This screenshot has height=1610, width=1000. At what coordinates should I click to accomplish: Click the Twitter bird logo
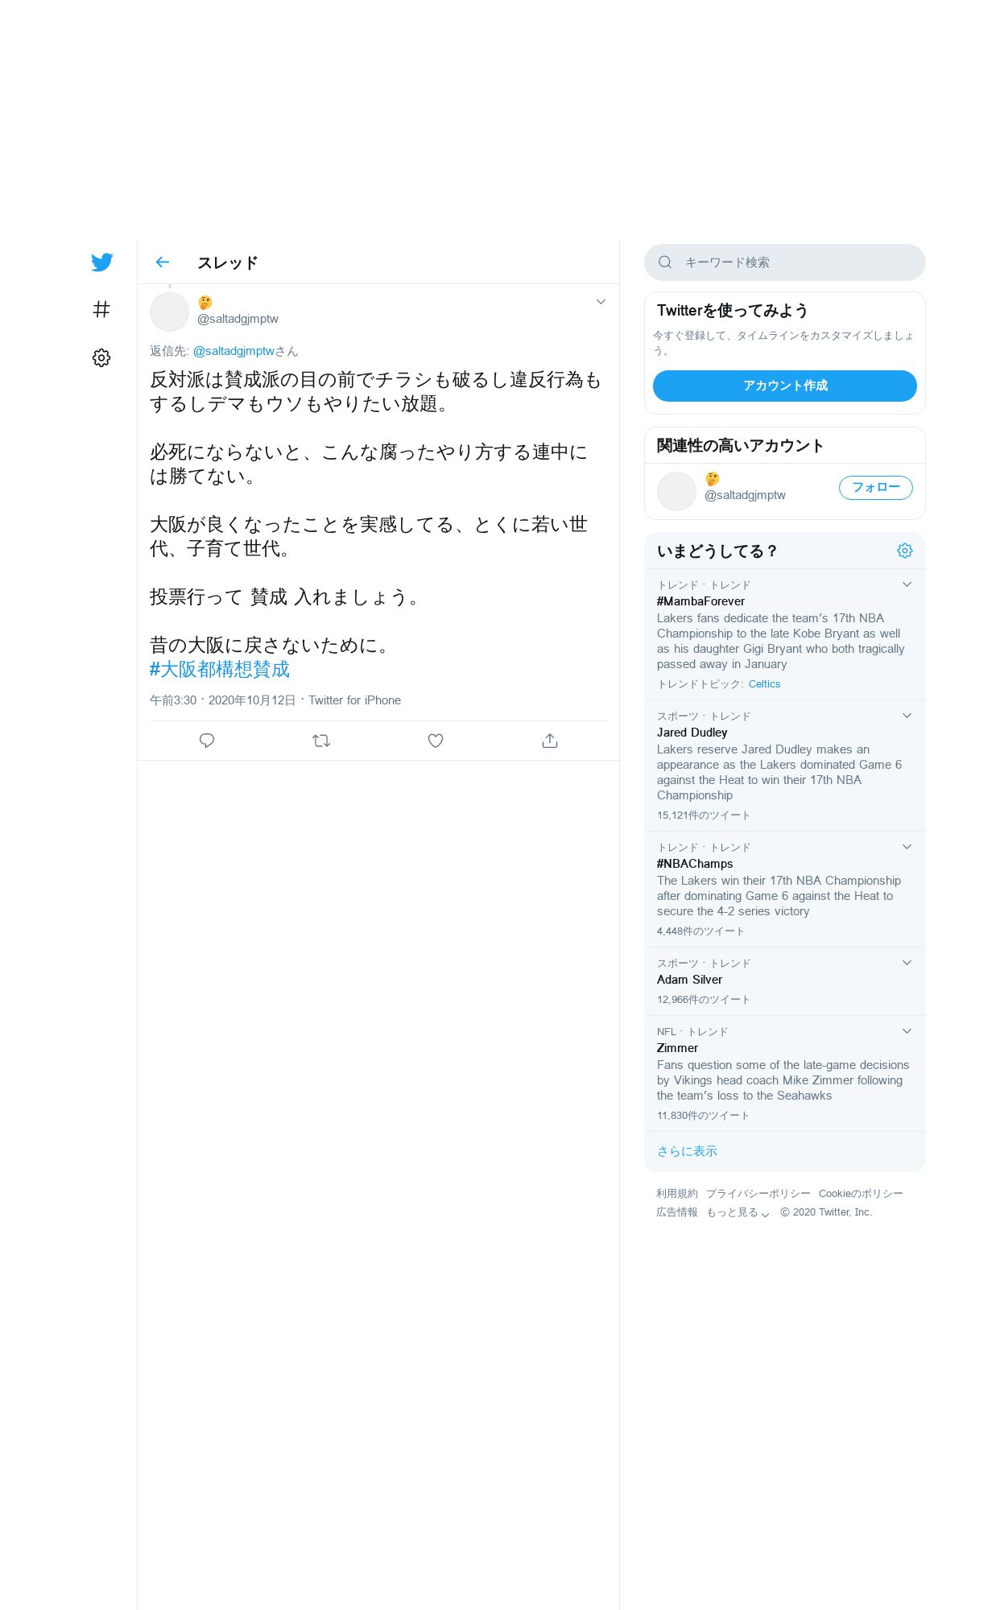tap(101, 262)
